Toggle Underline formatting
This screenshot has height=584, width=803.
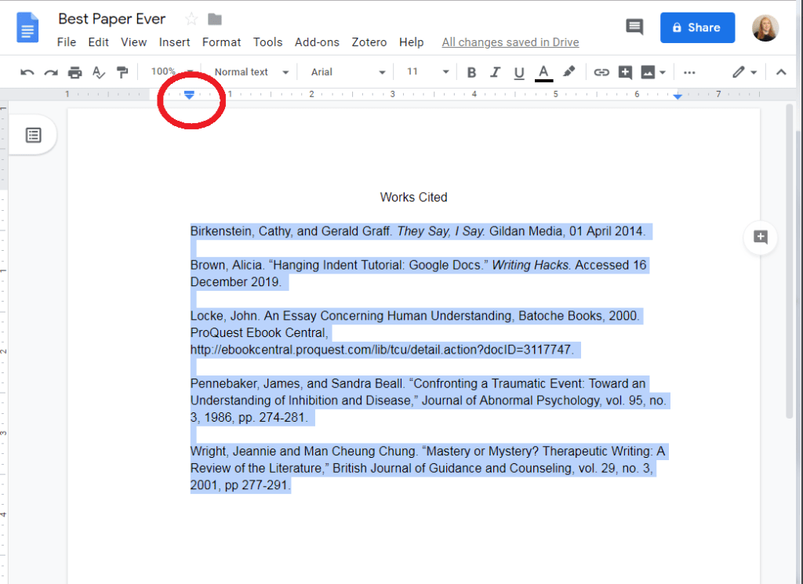tap(518, 72)
